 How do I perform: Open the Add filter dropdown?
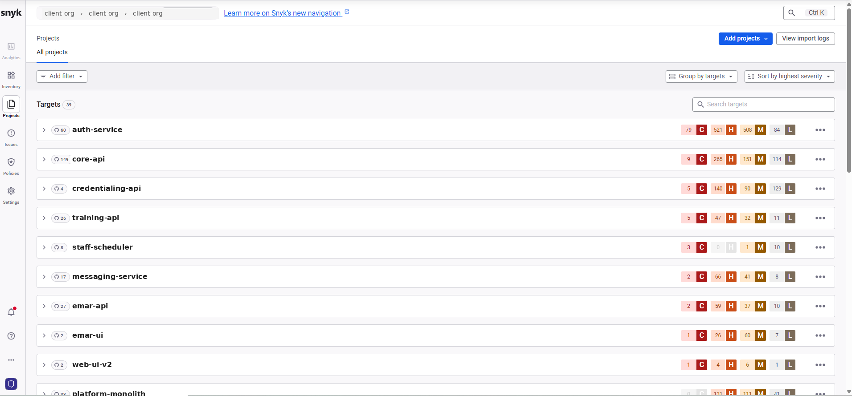click(62, 77)
